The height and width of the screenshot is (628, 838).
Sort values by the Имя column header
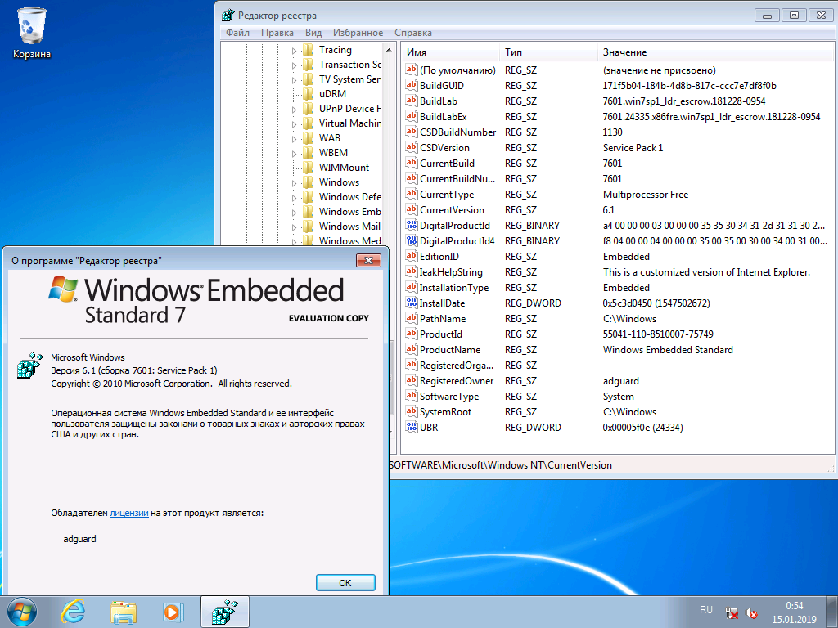[x=450, y=52]
